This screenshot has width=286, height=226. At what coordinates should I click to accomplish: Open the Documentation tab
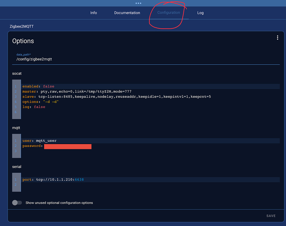[127, 13]
